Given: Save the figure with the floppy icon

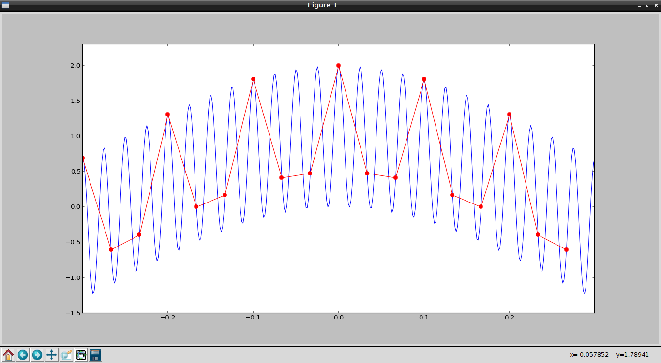Looking at the screenshot, I should click(x=95, y=355).
